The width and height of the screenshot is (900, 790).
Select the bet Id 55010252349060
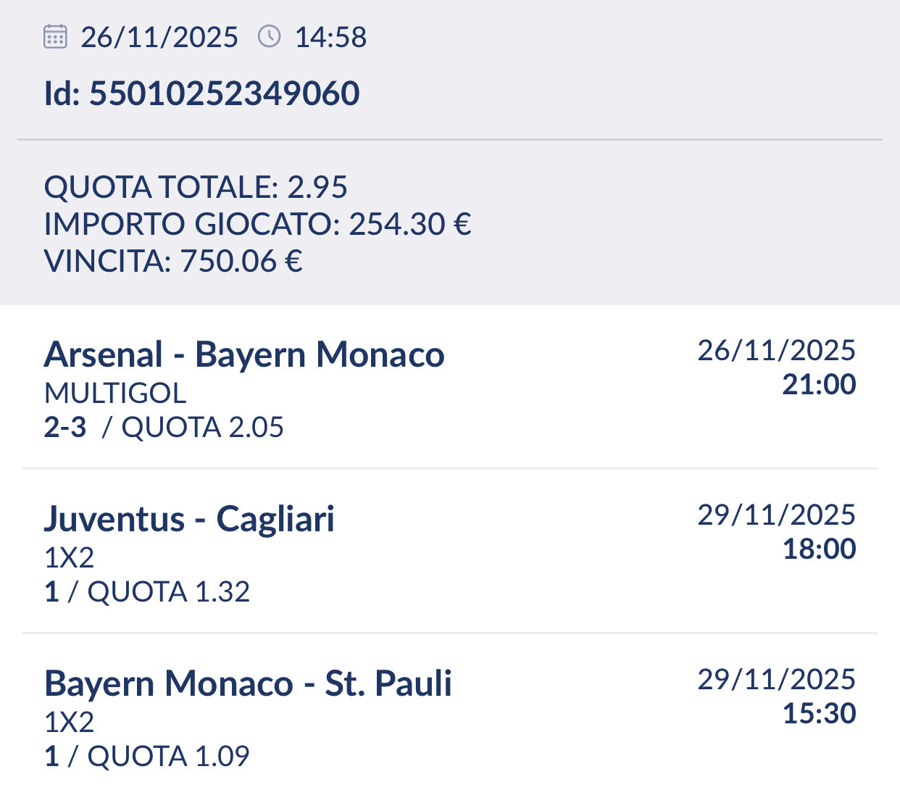click(x=201, y=93)
